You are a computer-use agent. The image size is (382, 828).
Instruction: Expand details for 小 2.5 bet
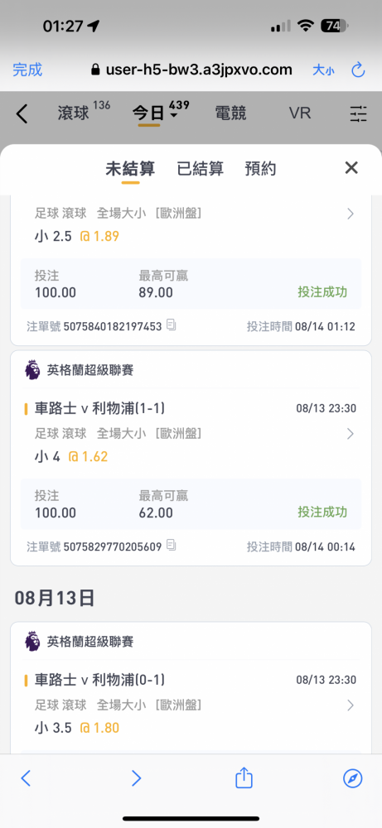coord(350,214)
